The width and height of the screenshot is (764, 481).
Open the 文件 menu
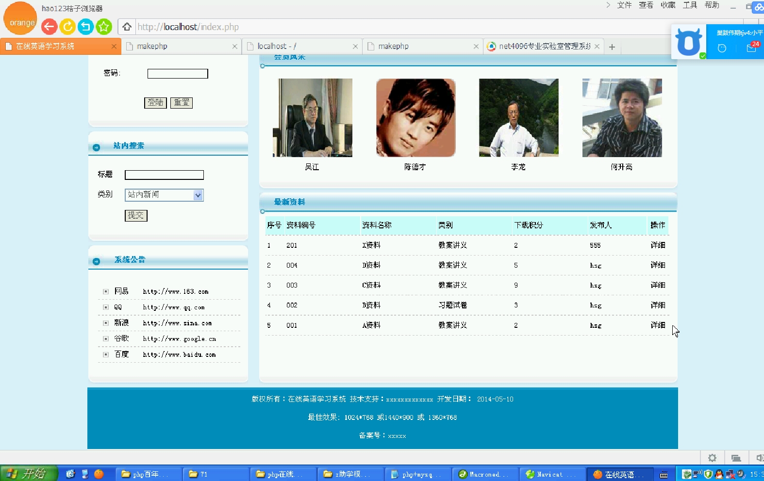[624, 5]
